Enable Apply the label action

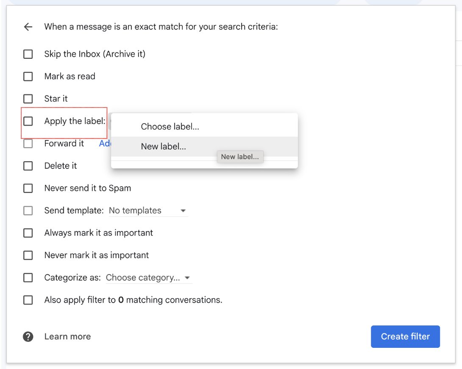coord(28,121)
